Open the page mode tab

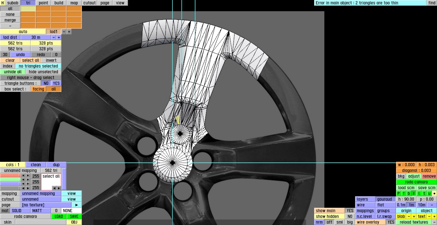[x=105, y=3]
